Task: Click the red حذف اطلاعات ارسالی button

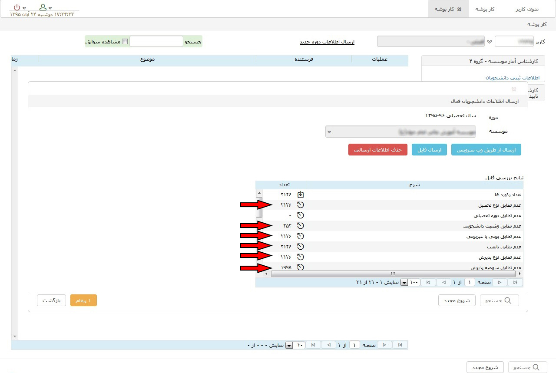Action: coord(377,150)
